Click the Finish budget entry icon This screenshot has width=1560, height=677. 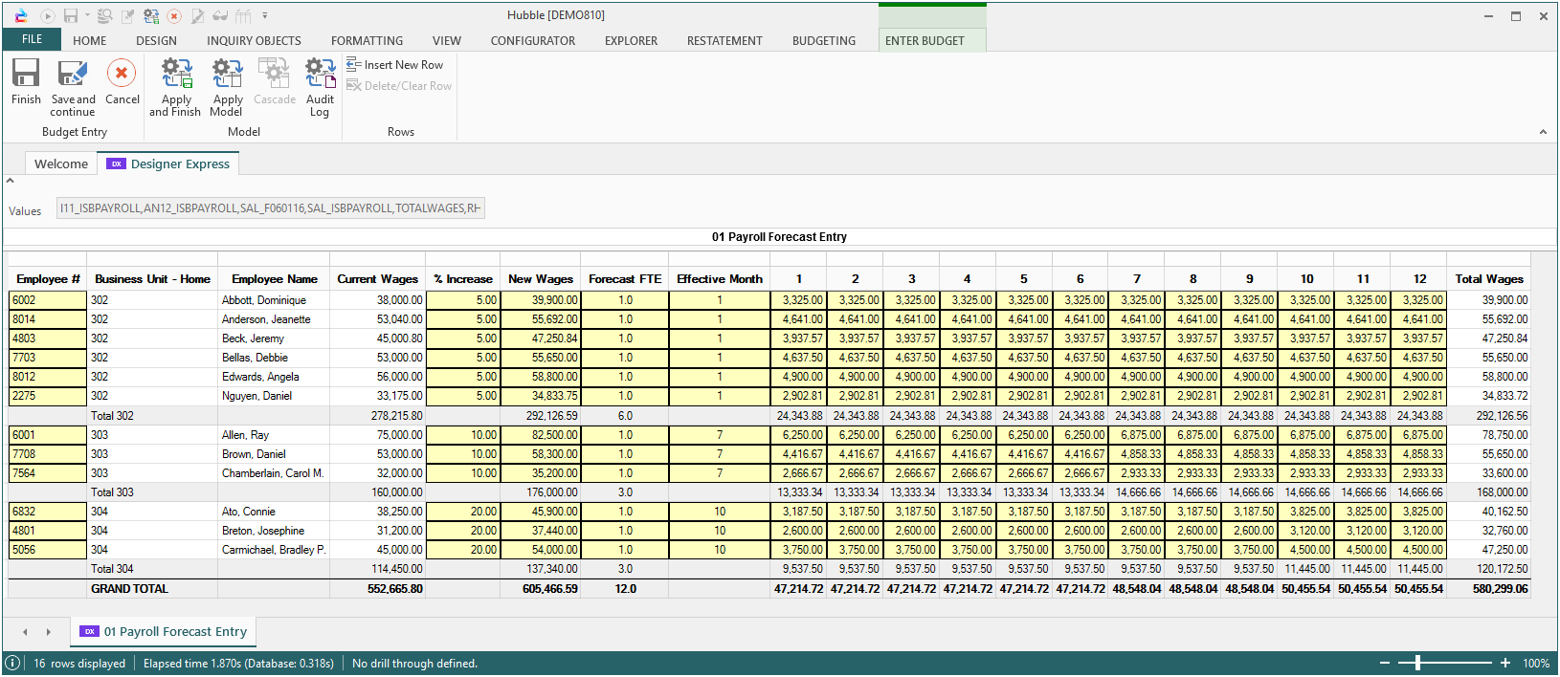coord(26,75)
